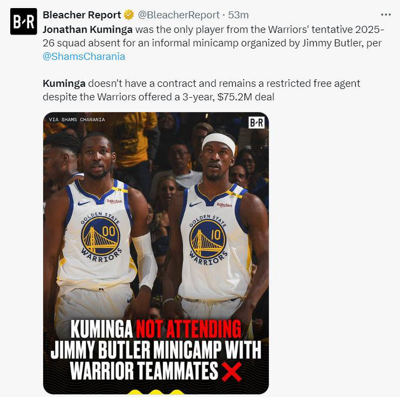Screen dimensions: 400x397
Task: Click the bold Jonathan Kuminga name
Action: tap(87, 30)
